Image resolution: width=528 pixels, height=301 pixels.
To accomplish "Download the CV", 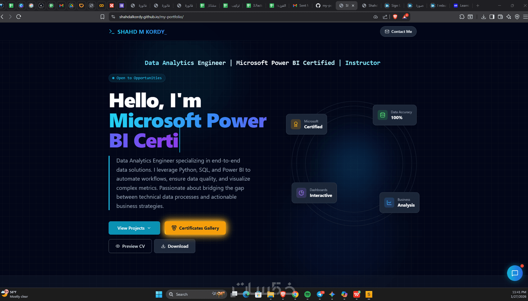I will [x=175, y=246].
